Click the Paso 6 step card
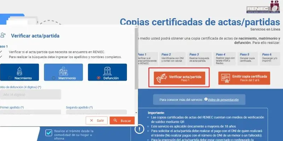Image resolution: width=283 pixels, height=141 pixels. pyautogui.click(x=271, y=59)
